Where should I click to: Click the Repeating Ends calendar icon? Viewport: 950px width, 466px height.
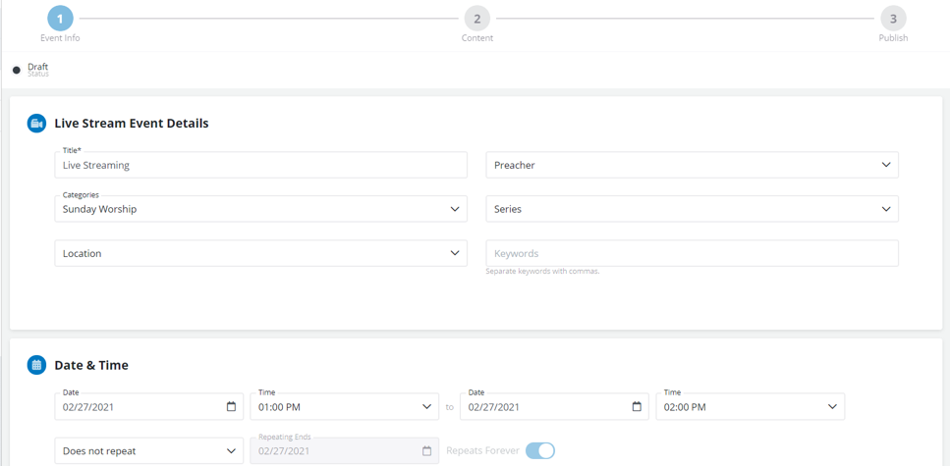(426, 451)
